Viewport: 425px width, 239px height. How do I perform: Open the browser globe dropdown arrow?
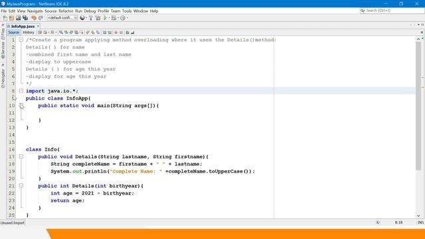tap(86, 18)
